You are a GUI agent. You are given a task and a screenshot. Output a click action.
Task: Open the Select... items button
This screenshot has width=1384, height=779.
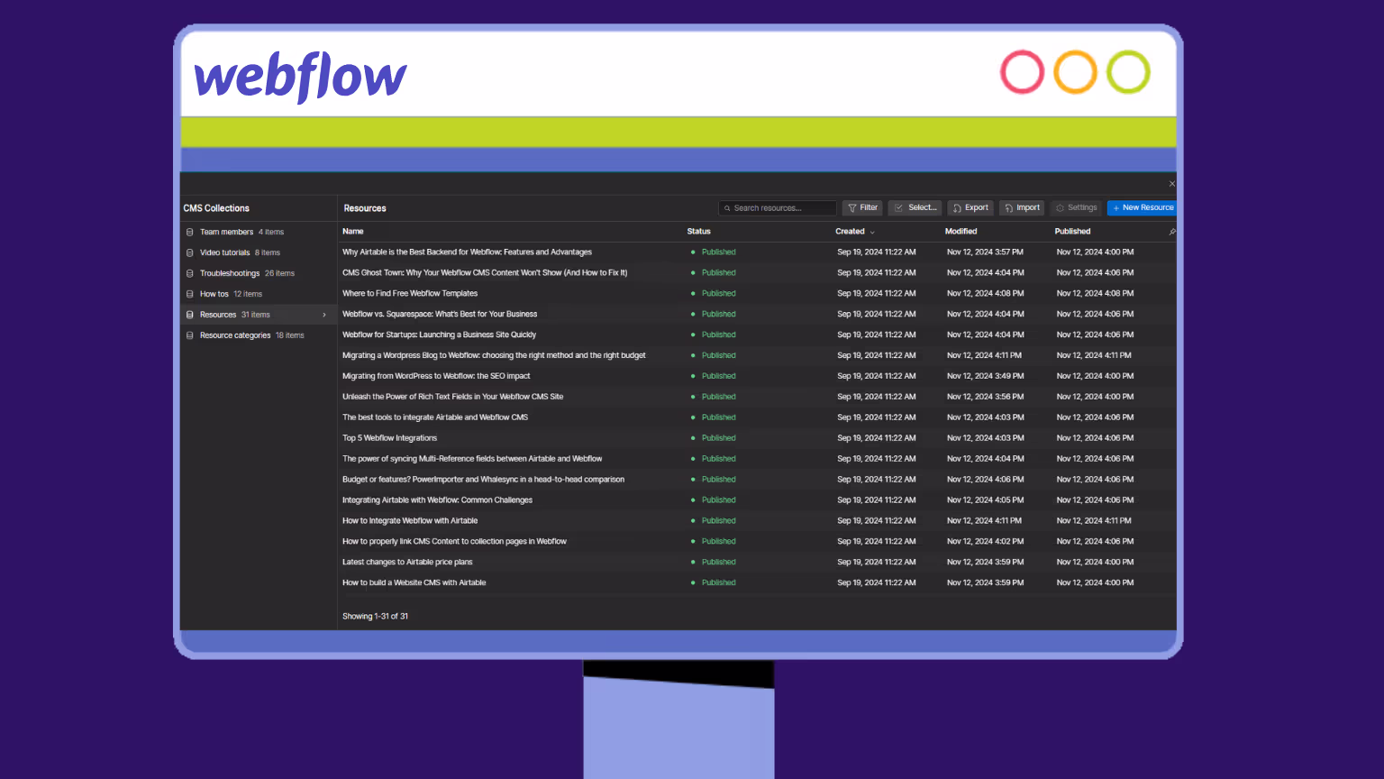point(915,207)
